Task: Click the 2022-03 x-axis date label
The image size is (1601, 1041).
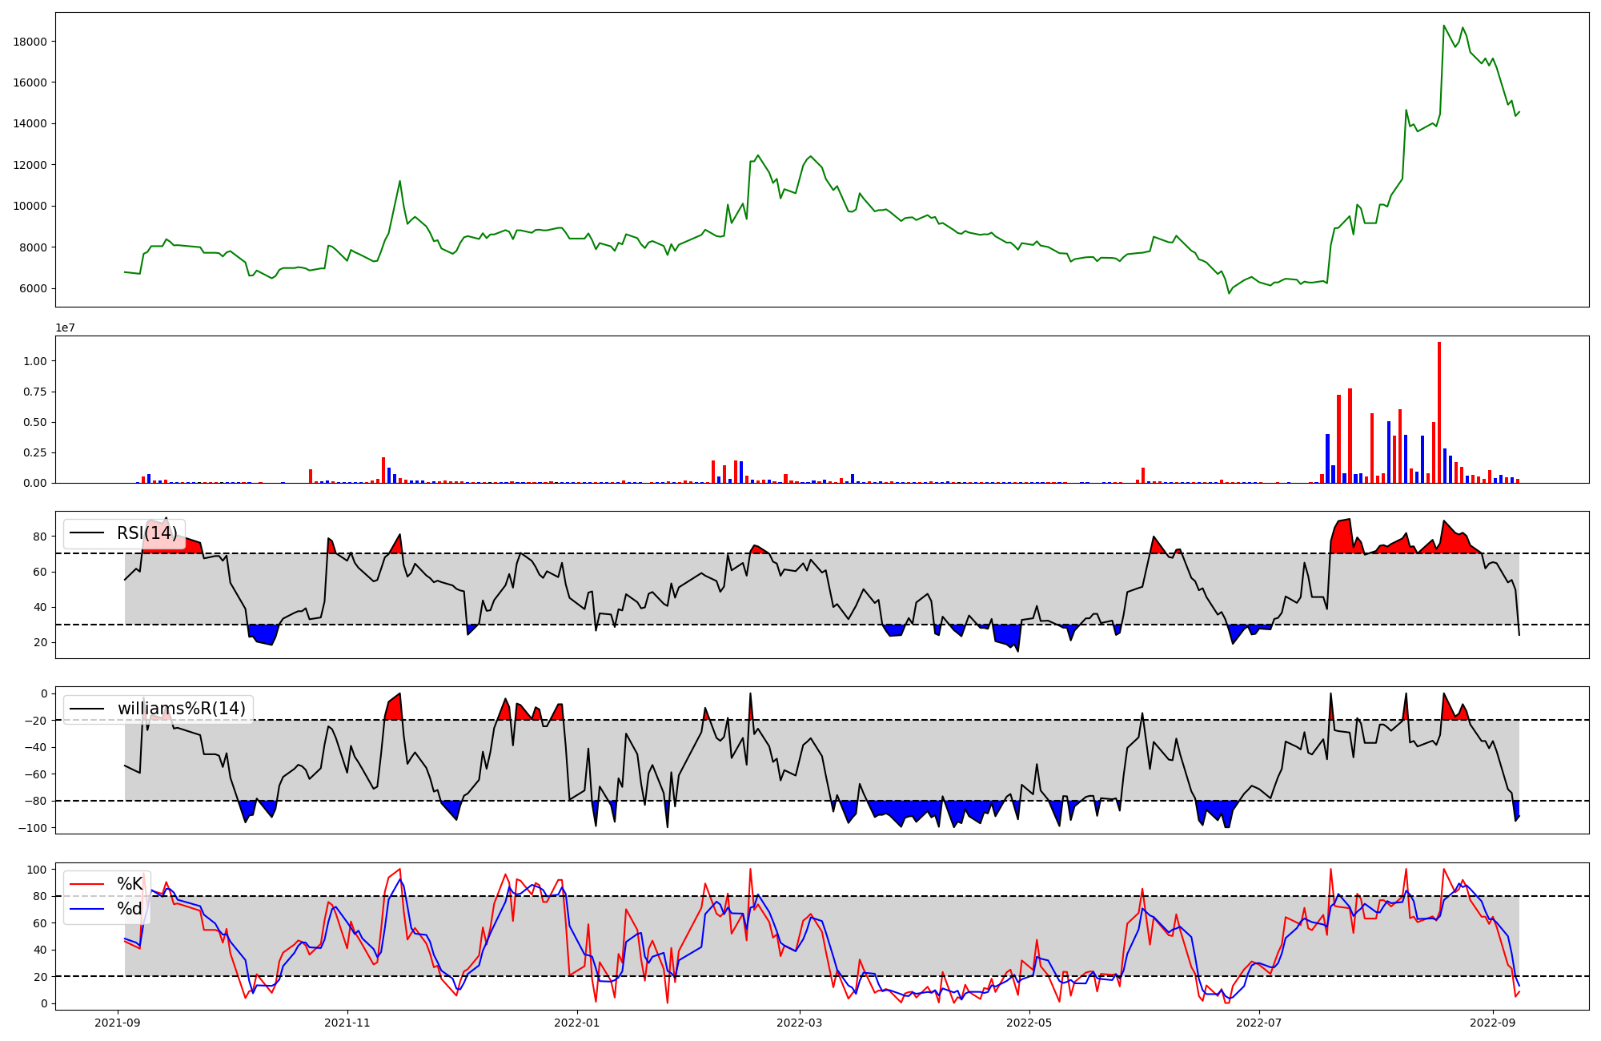Action: [x=799, y=1023]
